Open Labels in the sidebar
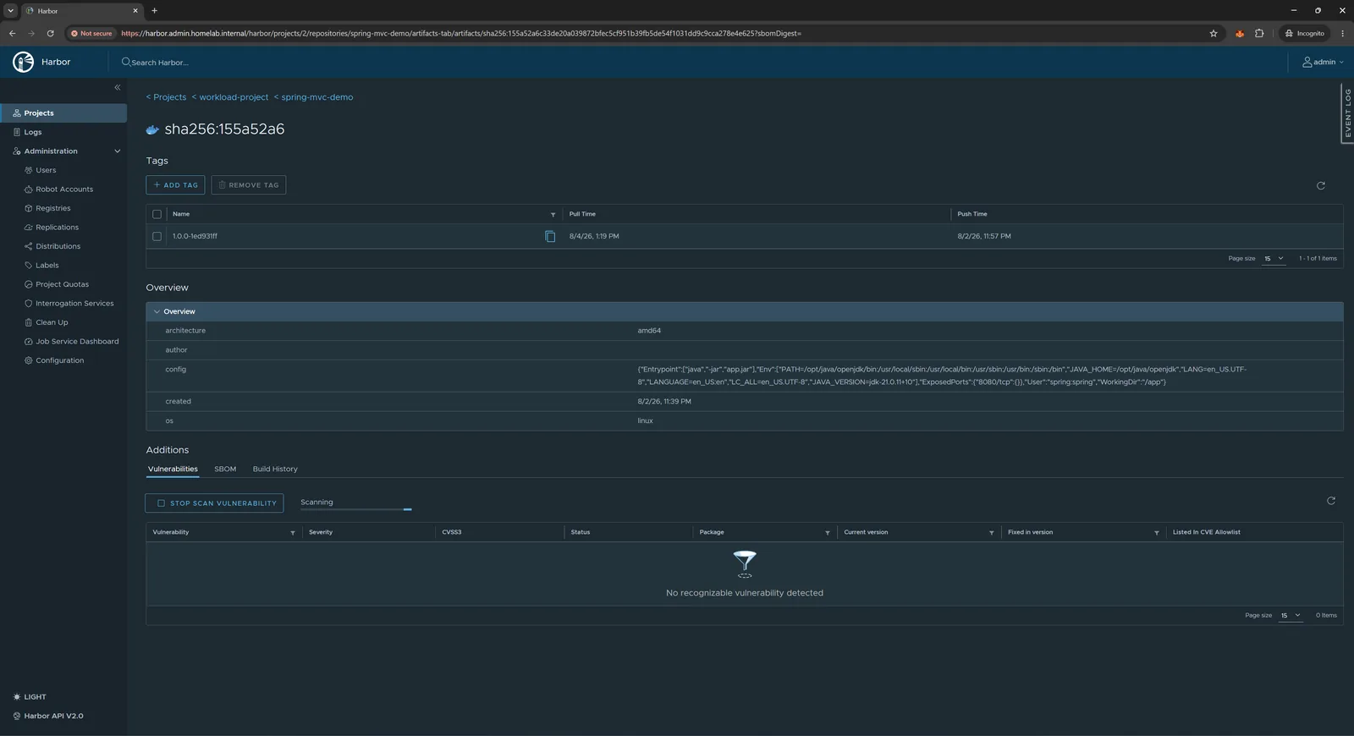 pyautogui.click(x=47, y=266)
